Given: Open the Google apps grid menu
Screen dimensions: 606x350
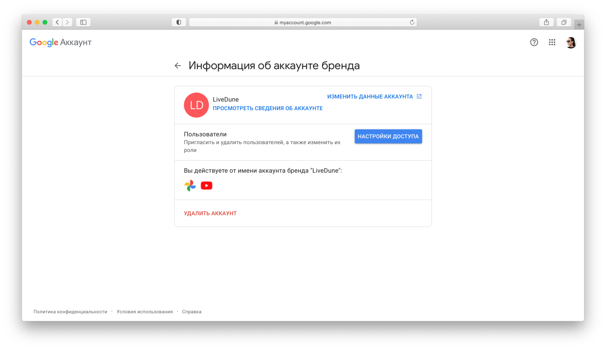Looking at the screenshot, I should point(552,42).
